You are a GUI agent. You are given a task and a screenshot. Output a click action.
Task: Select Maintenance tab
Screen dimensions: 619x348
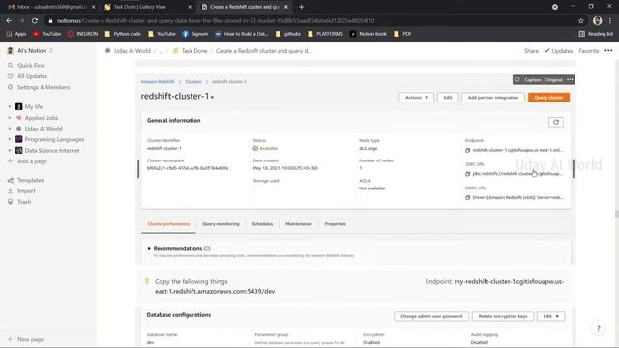pyautogui.click(x=299, y=224)
